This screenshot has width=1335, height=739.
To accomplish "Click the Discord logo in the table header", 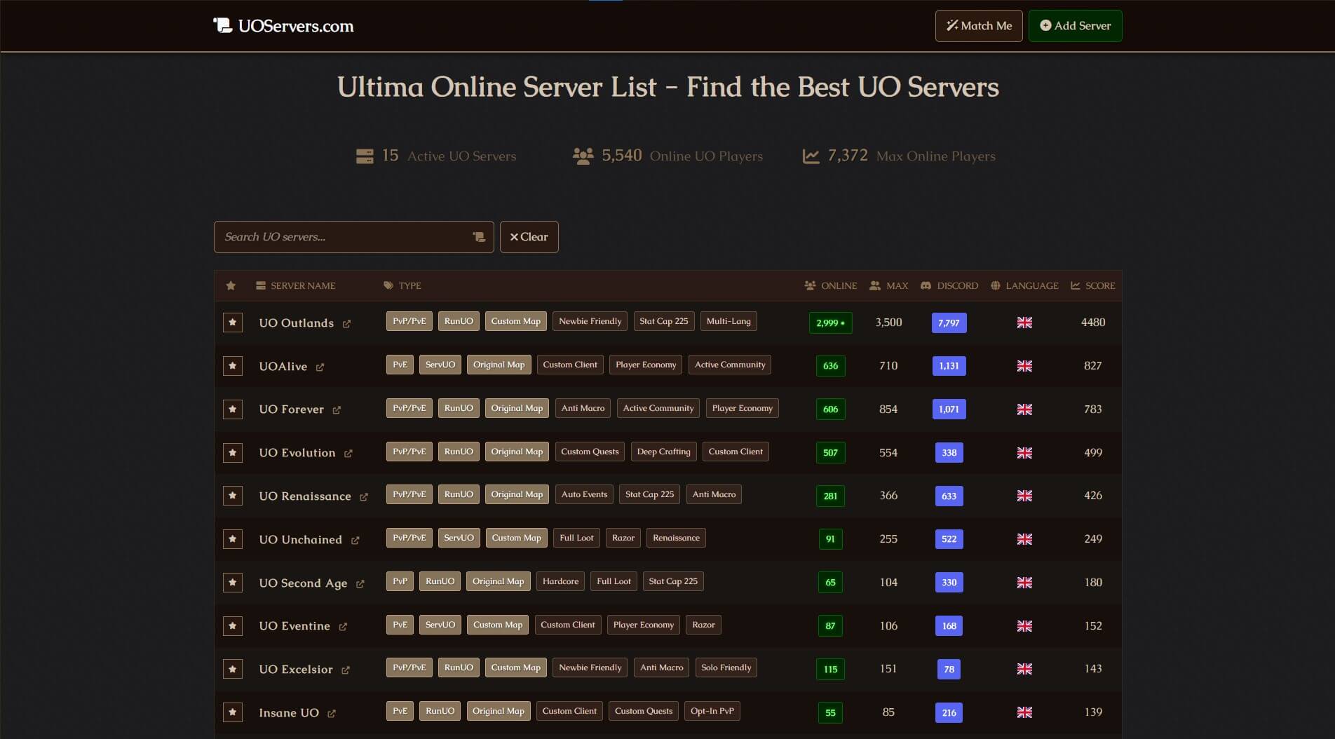I will [927, 285].
